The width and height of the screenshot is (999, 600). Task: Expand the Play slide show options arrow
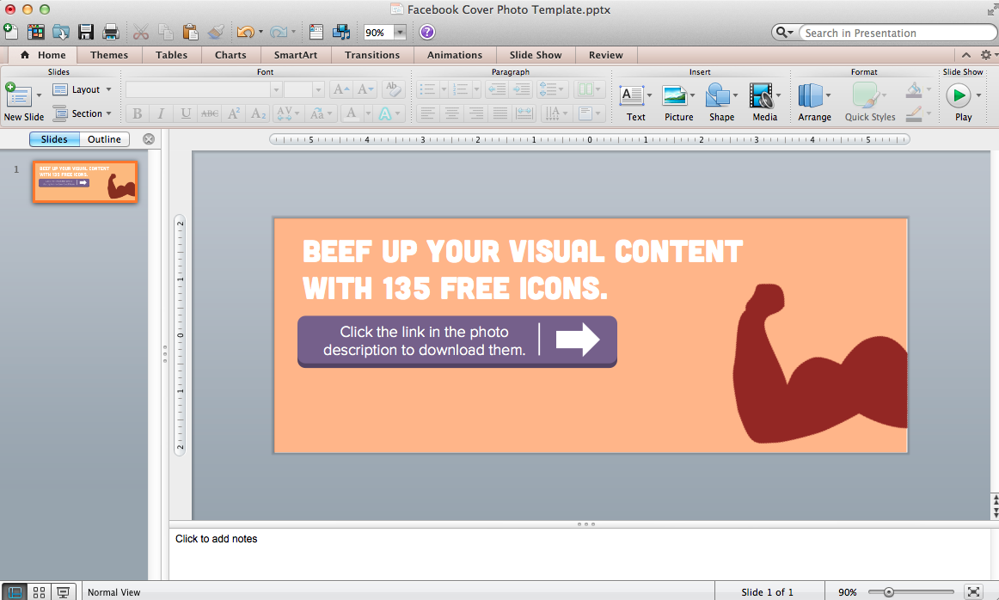(978, 96)
